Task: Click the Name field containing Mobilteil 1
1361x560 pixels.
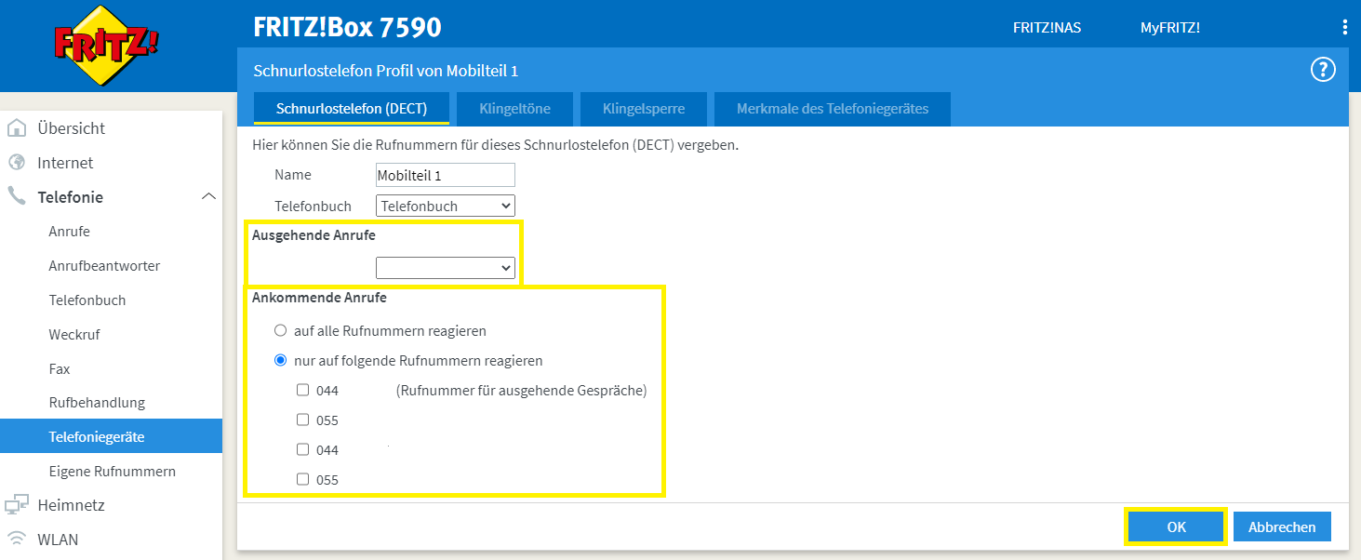Action: 445,175
